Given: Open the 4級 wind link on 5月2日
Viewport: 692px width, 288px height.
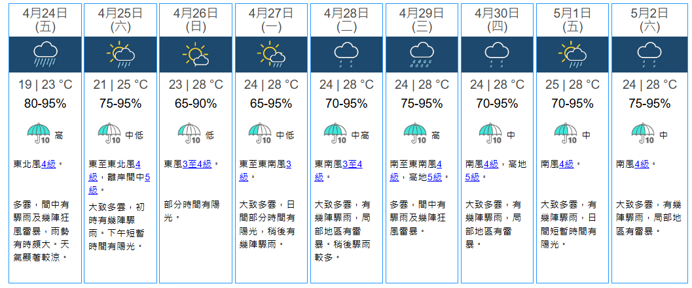Looking at the screenshot, I should pos(643,164).
